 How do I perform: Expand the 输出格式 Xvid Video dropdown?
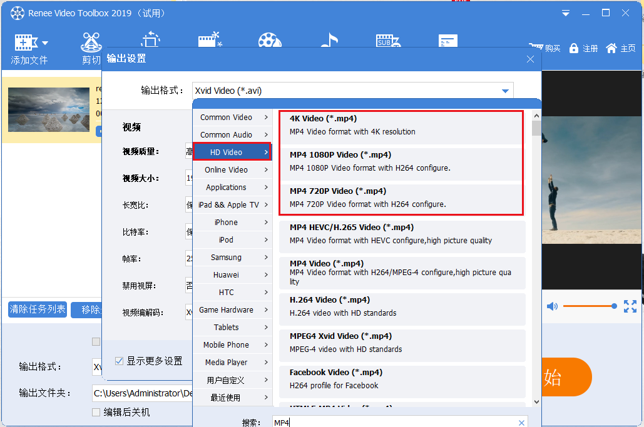(505, 91)
